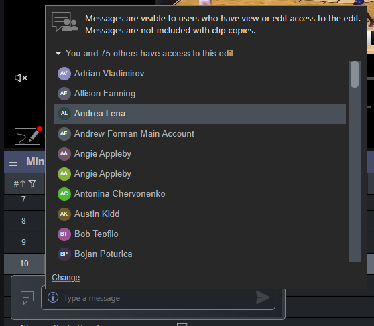Open the drawing annotation pencil tool

(27, 136)
